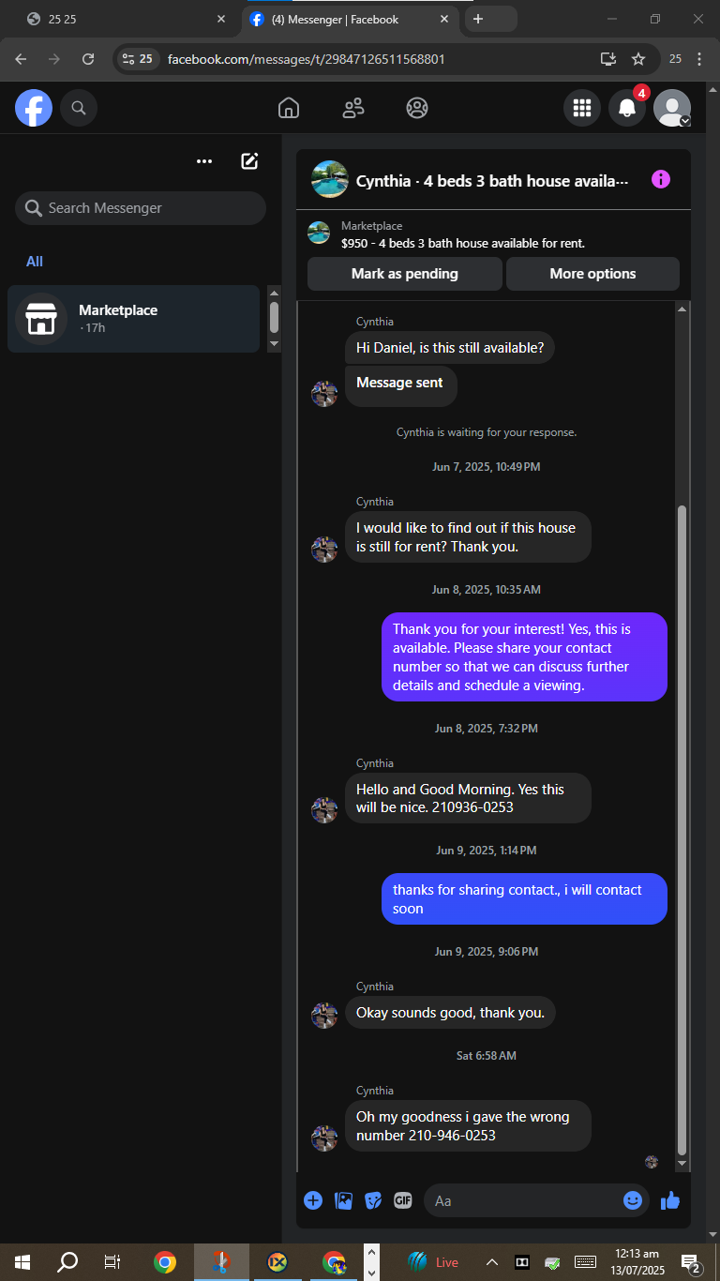
Task: Open the Marketplace chat folder
Action: click(x=133, y=319)
